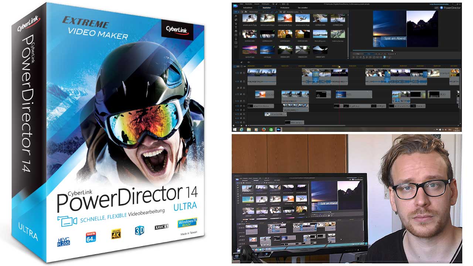The height and width of the screenshot is (266, 473).
Task: Click the preview seek slider handle
Action: coord(392,51)
